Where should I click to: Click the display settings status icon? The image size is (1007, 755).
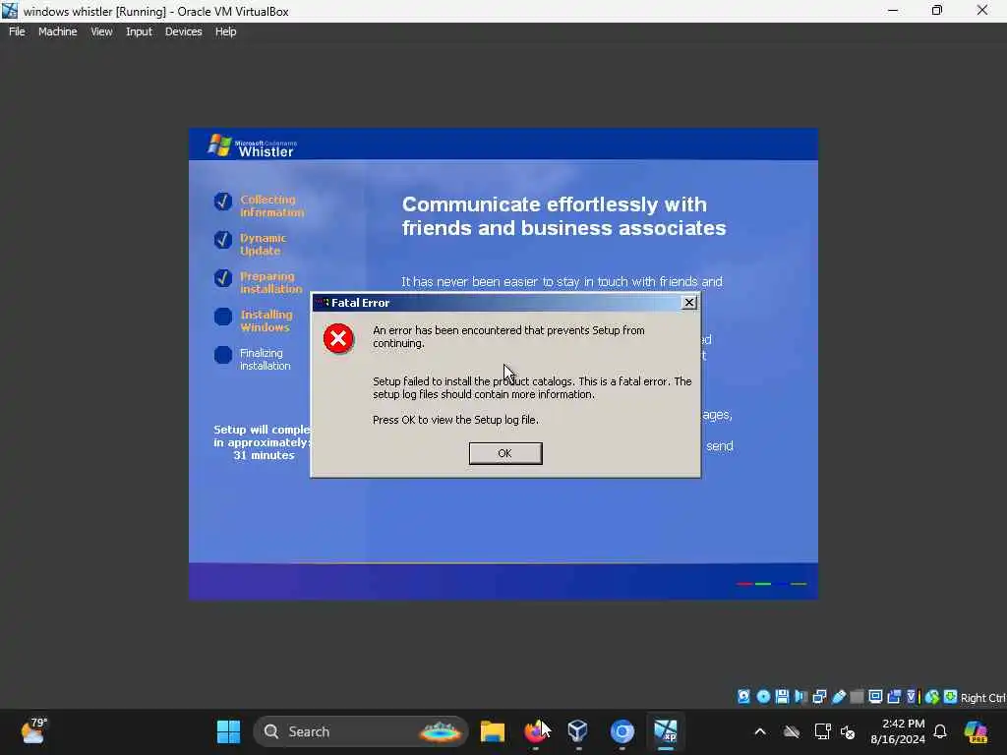pyautogui.click(x=875, y=697)
